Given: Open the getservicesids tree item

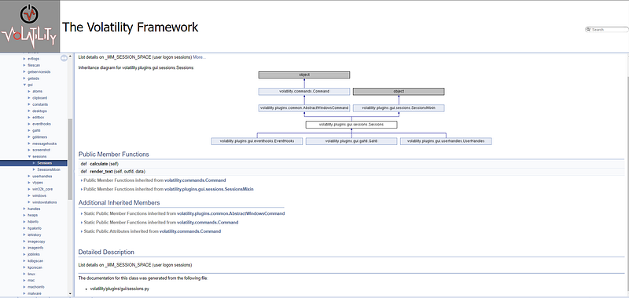Looking at the screenshot, I should [x=39, y=71].
